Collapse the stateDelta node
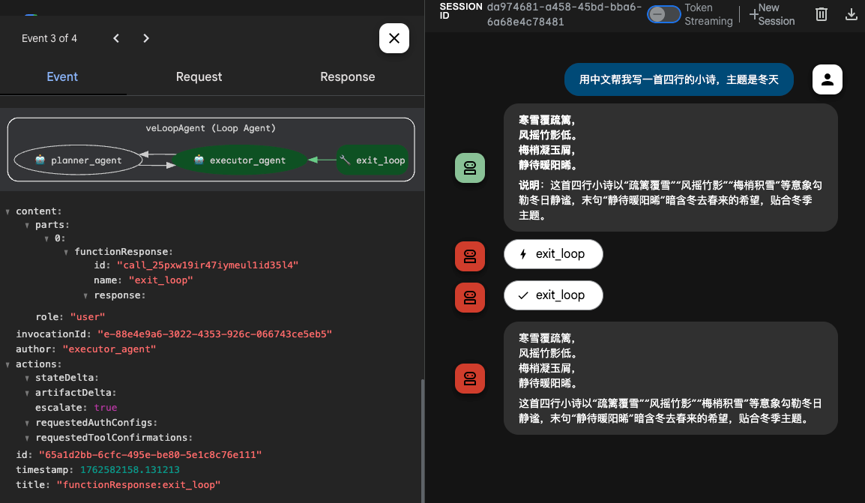 [x=28, y=378]
